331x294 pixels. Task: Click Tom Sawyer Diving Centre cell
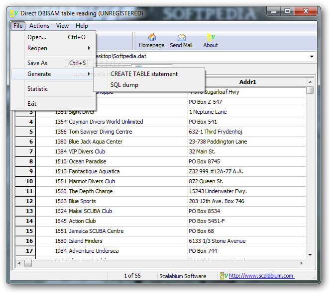(128, 132)
